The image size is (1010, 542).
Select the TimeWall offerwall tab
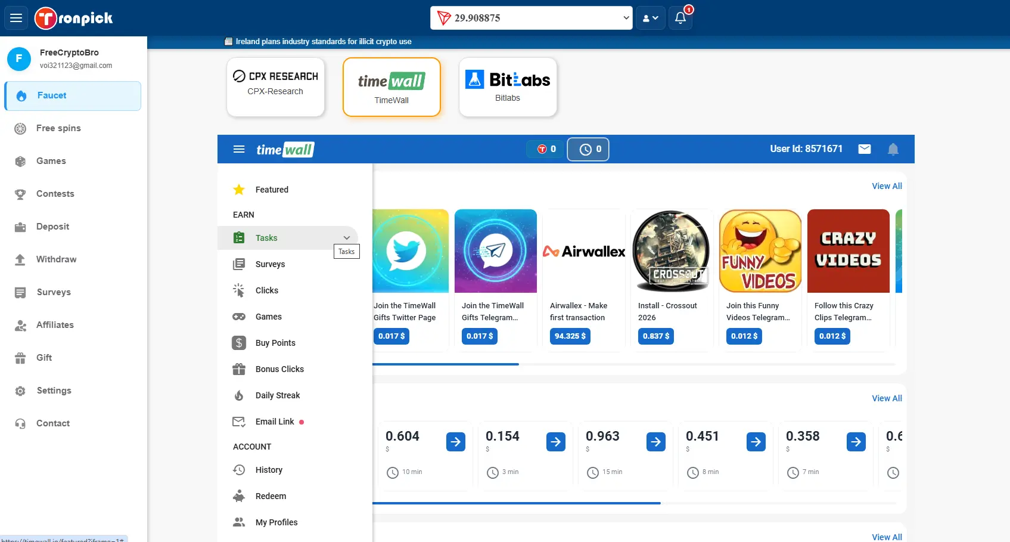391,87
